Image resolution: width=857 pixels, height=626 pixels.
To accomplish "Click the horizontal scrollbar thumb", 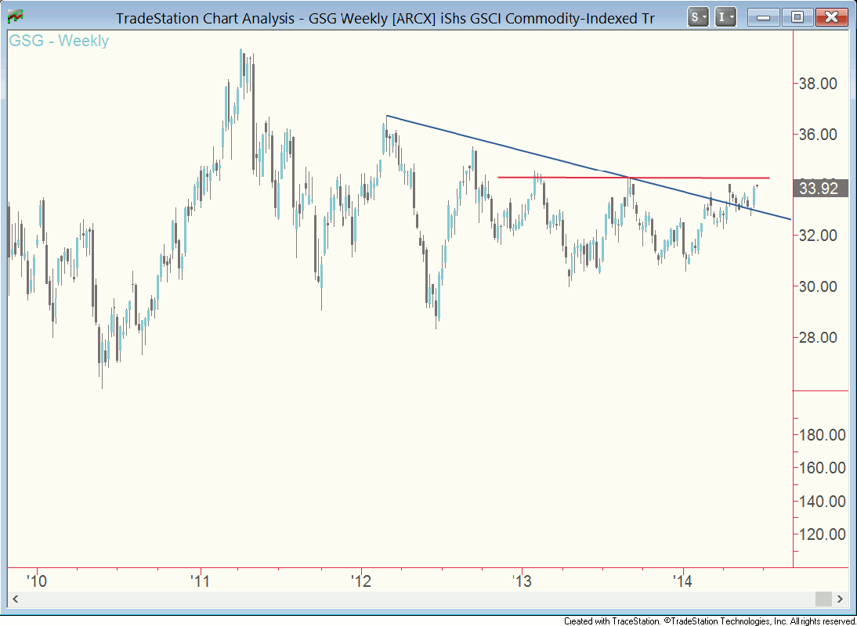I will click(823, 599).
